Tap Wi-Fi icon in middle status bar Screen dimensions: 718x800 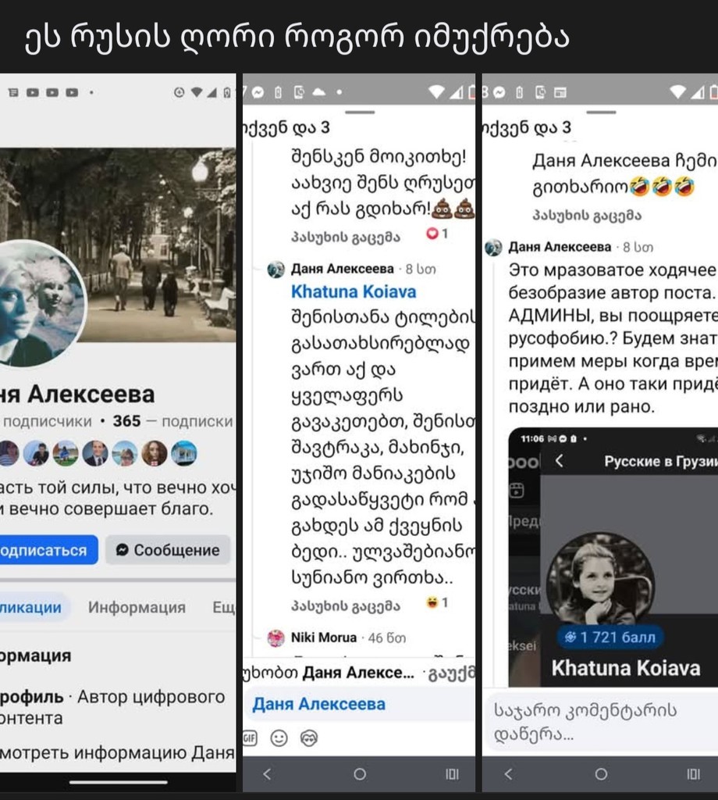tap(436, 92)
